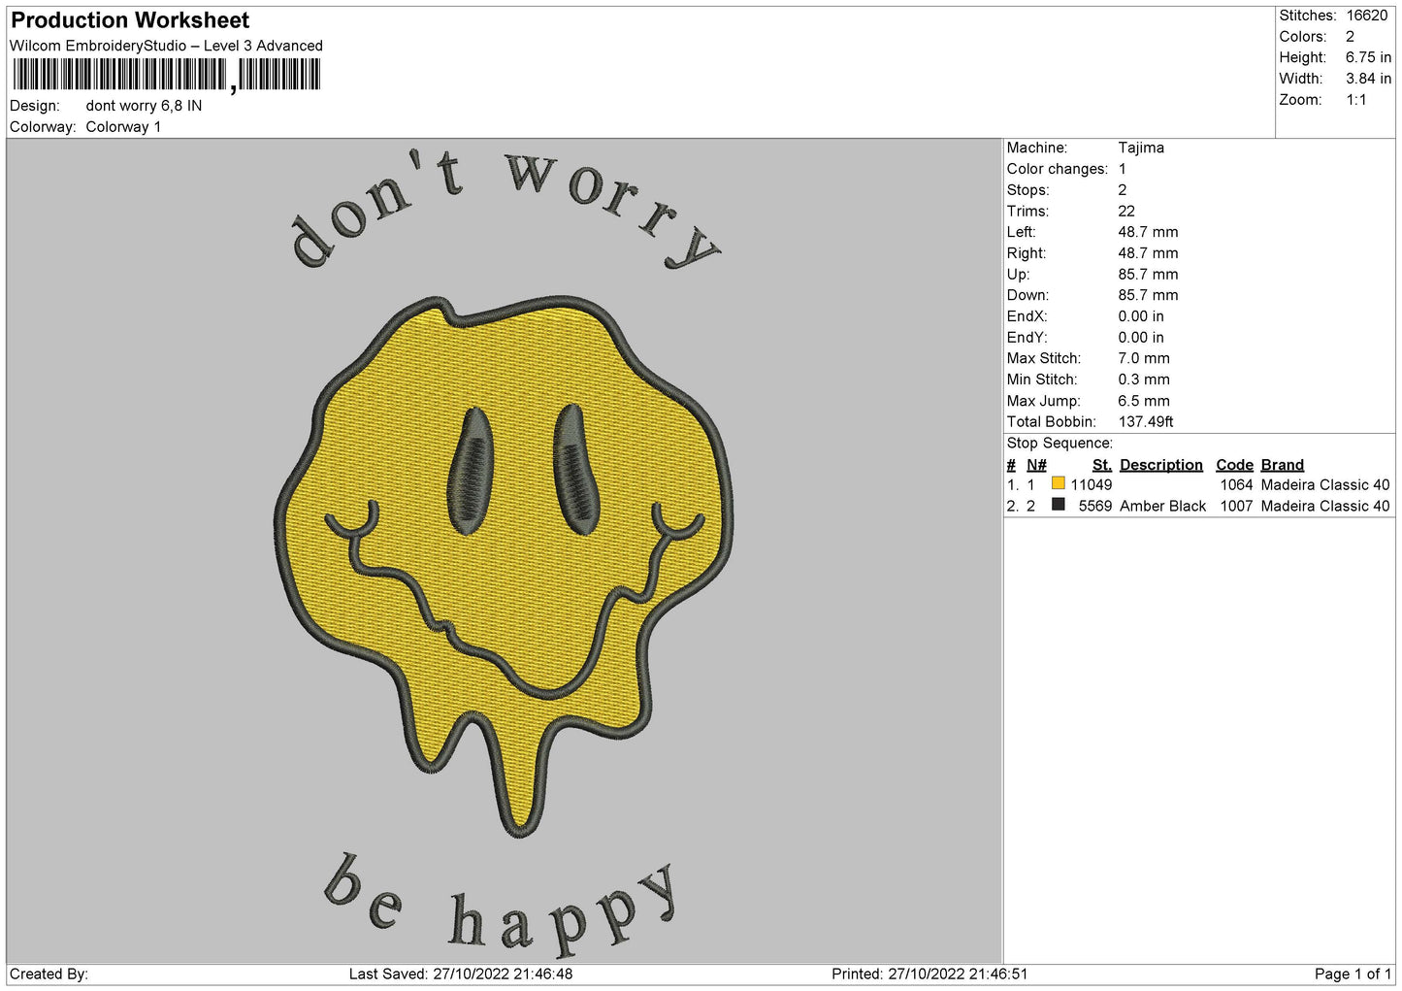The image size is (1402, 991).
Task: Click the 'Code' column header
Action: 1234,465
